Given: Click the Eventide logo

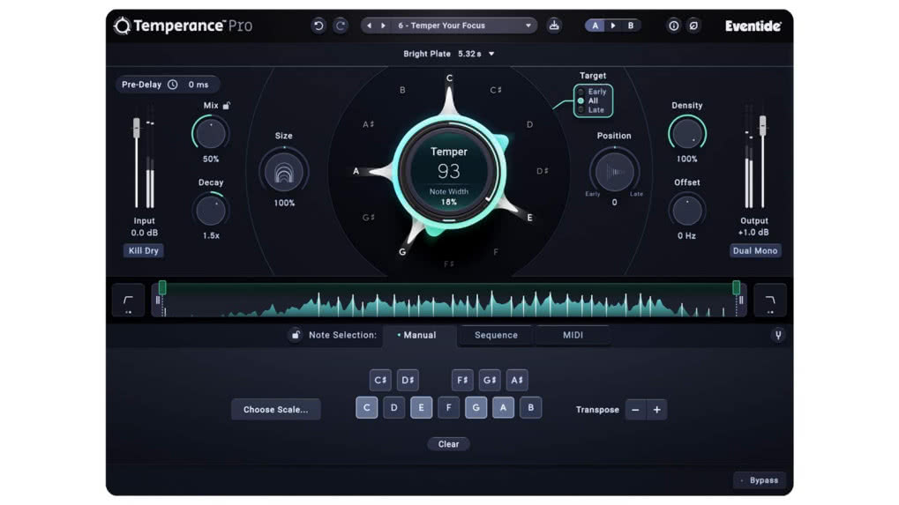Looking at the screenshot, I should 753,26.
